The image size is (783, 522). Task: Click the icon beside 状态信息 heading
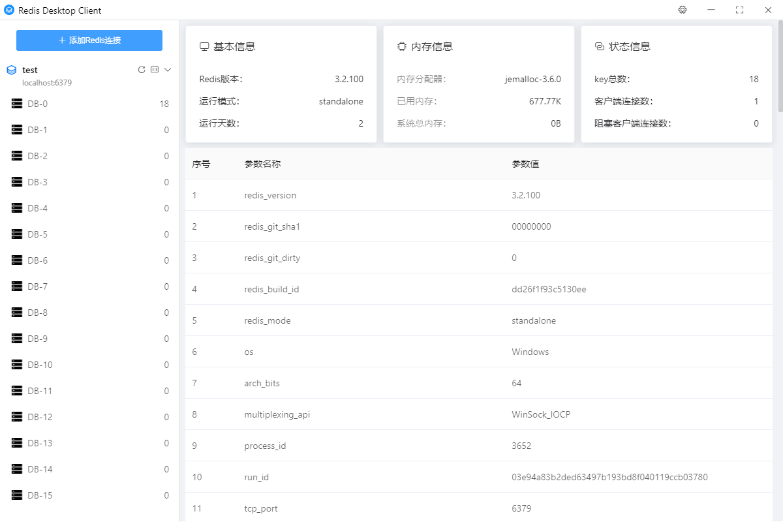[599, 47]
